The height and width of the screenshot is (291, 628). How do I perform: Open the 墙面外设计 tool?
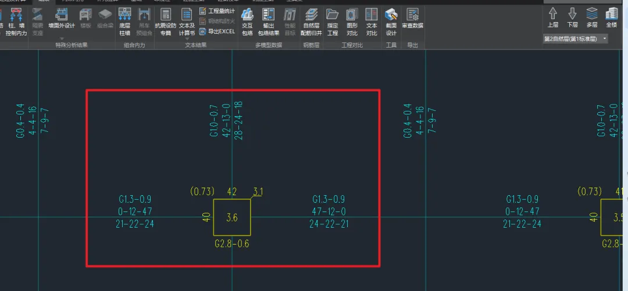point(61,19)
